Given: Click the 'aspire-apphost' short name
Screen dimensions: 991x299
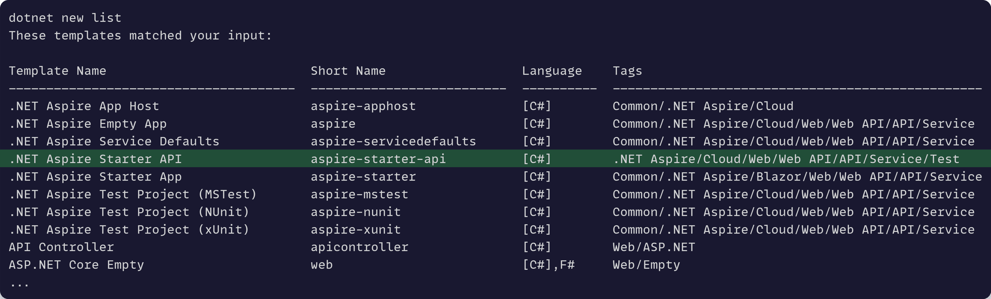Looking at the screenshot, I should (x=363, y=106).
